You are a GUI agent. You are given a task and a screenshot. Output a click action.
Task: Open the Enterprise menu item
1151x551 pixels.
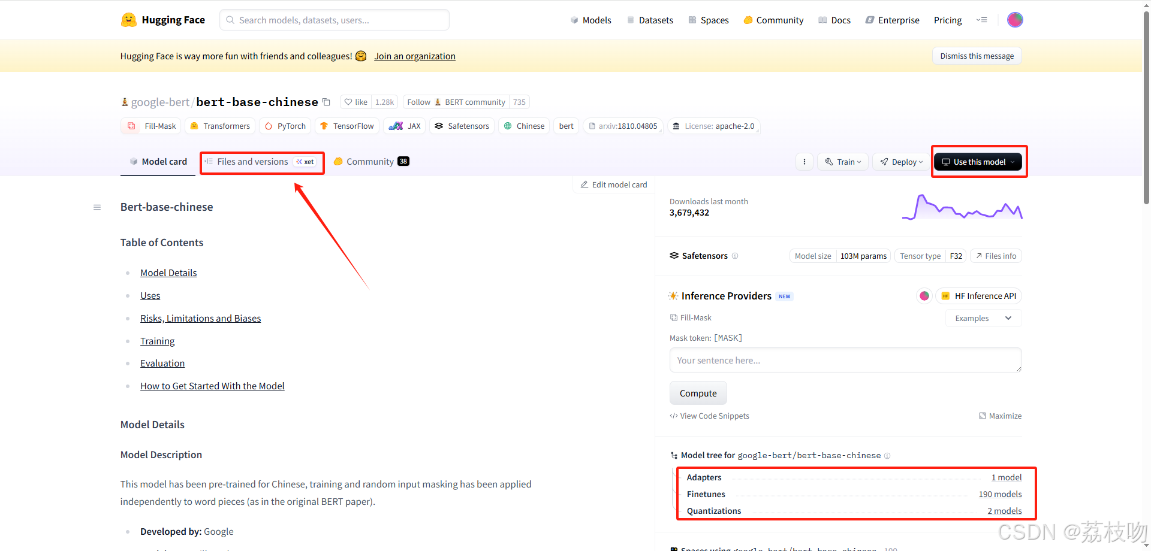pyautogui.click(x=892, y=20)
